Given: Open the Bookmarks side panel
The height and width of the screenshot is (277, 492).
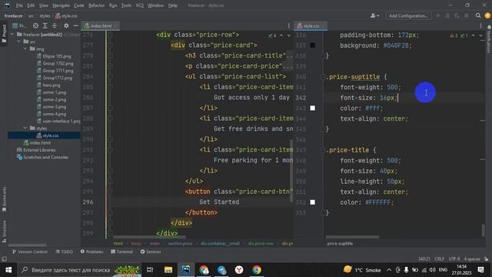Looking at the screenshot, I should pos(4,199).
